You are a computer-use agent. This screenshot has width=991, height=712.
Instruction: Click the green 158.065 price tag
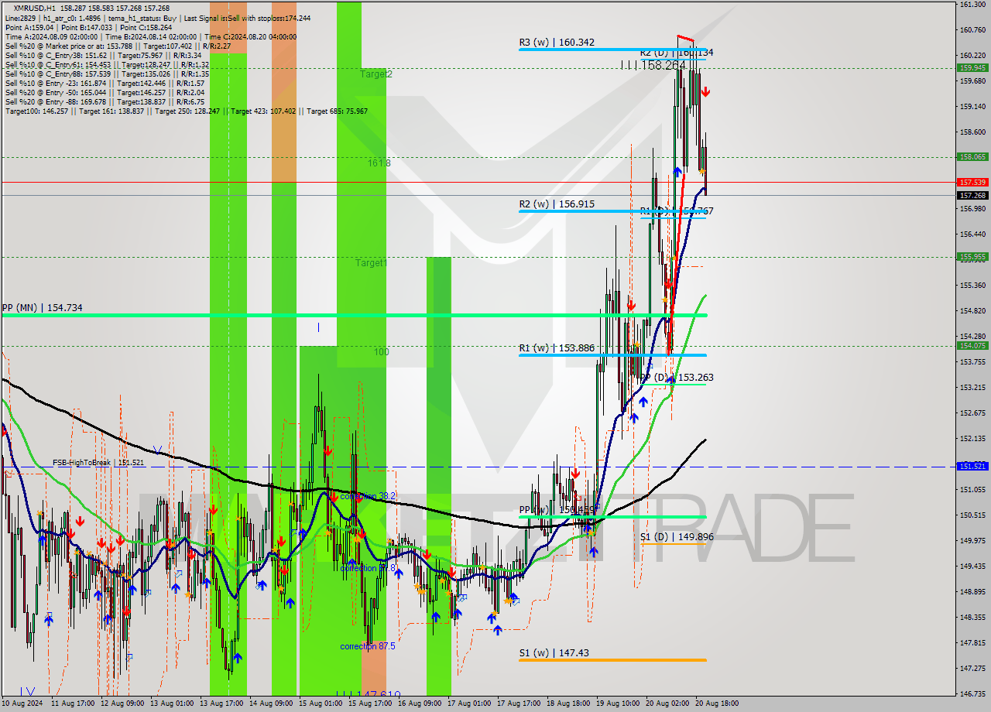(972, 157)
